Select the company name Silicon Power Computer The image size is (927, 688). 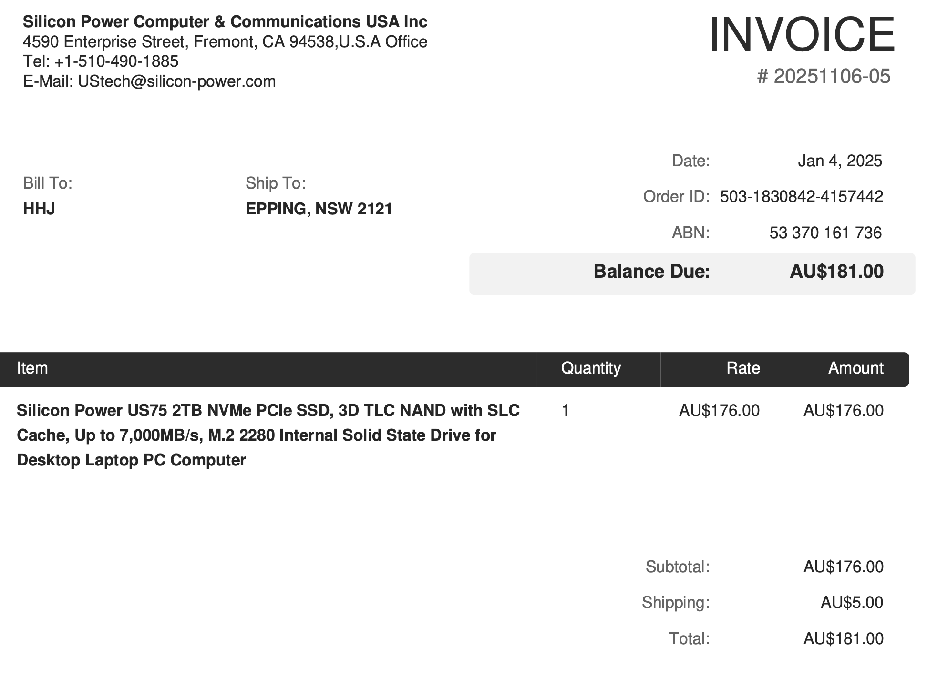coord(225,22)
